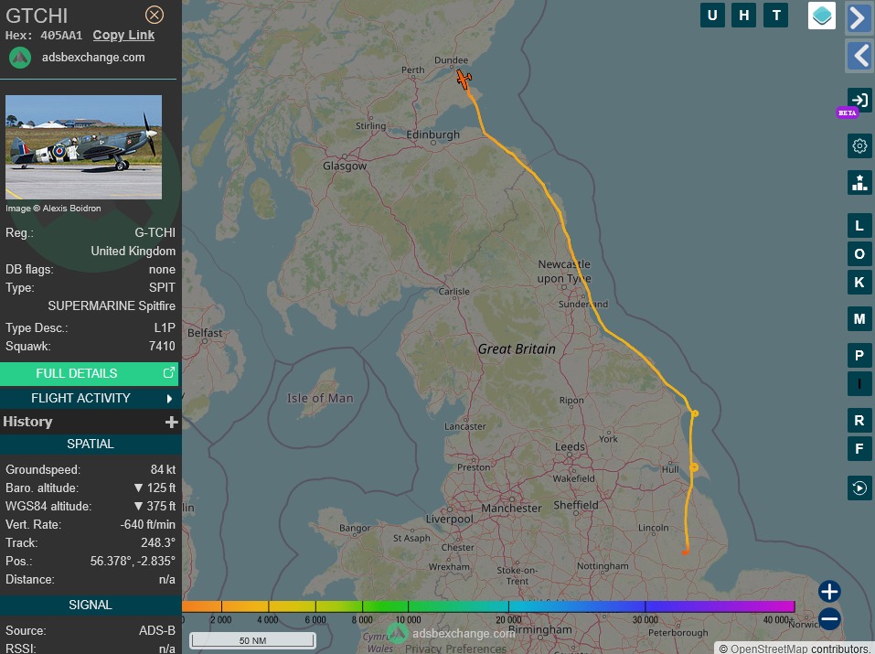Open the map layers selector
This screenshot has width=875, height=654.
[x=821, y=16]
